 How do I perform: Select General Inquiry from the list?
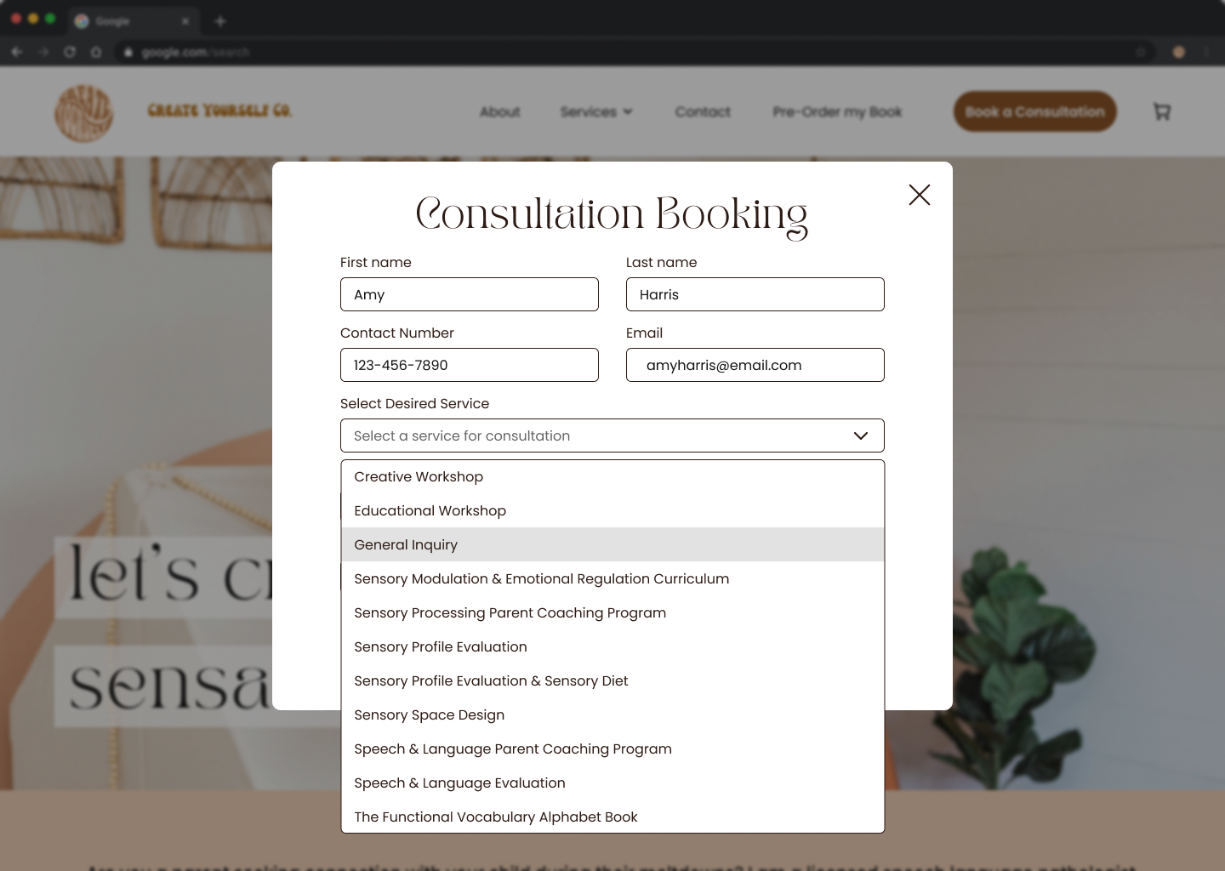pos(612,544)
